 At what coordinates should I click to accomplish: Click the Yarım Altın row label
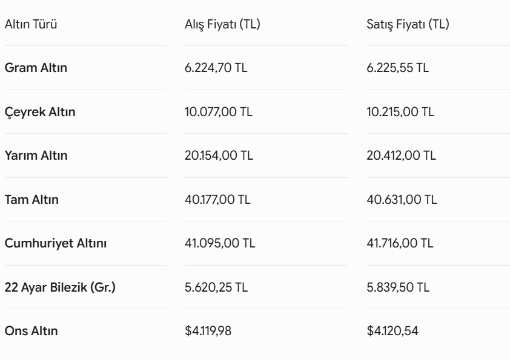(36, 155)
